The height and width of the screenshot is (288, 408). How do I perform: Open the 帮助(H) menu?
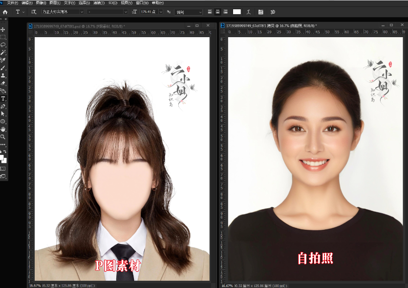pyautogui.click(x=157, y=3)
